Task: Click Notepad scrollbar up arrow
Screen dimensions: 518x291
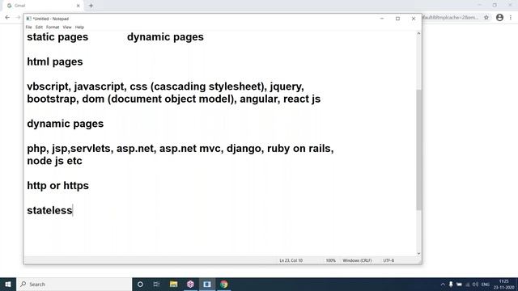Action: 418,33
